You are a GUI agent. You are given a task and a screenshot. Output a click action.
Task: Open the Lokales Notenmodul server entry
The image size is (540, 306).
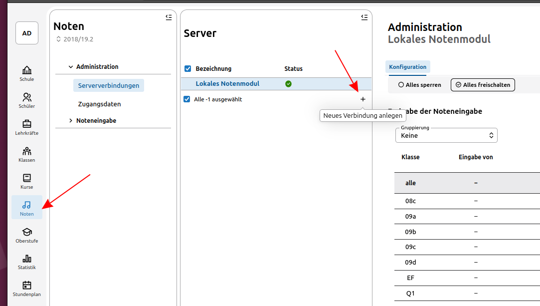coord(227,84)
